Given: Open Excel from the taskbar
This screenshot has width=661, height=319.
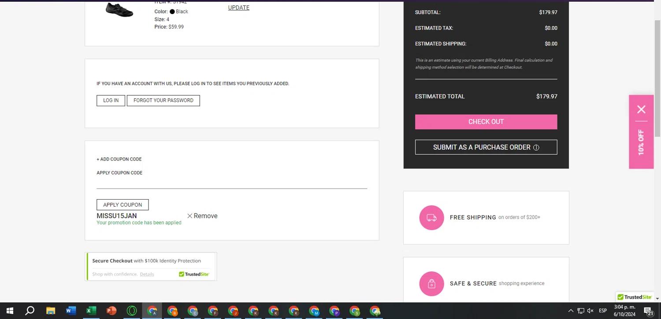Looking at the screenshot, I should pyautogui.click(x=91, y=311).
